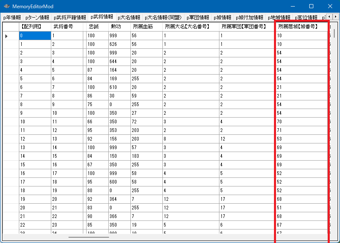Image resolution: width=340 pixels, height=243 pixels.
Task: Open the p大名情報 tab
Action: (129, 18)
